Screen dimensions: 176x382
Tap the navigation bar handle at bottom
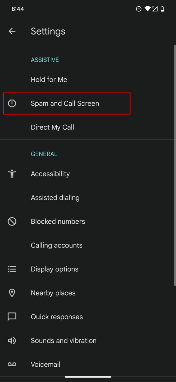(x=88, y=376)
